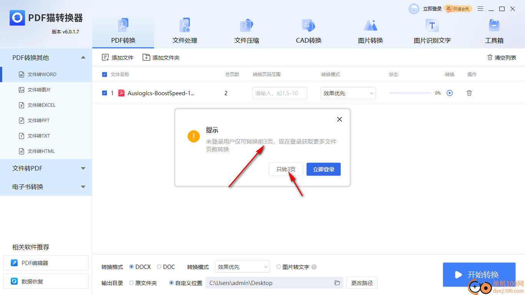
Task: Click the 文件转EXCEL sidebar icon
Action: coord(22,105)
